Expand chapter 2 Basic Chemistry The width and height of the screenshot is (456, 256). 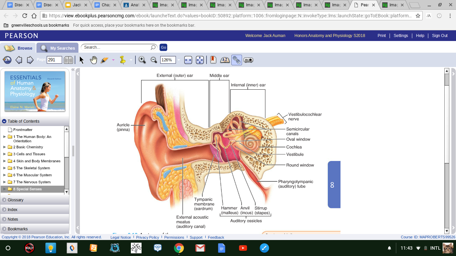click(4, 147)
